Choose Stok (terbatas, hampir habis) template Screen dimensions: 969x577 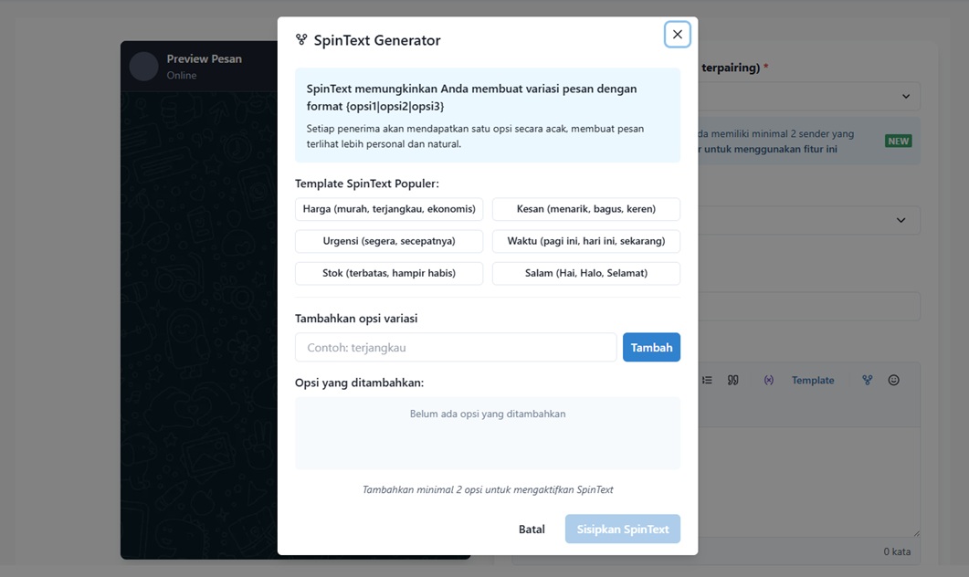point(389,273)
